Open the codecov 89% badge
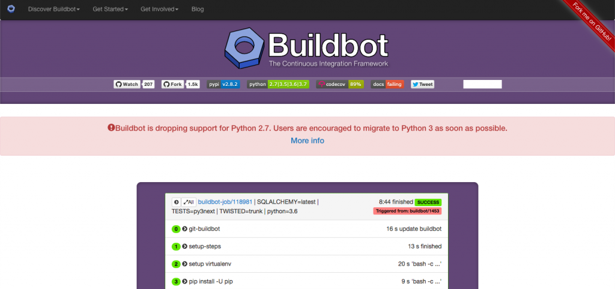The width and height of the screenshot is (615, 289). click(340, 84)
